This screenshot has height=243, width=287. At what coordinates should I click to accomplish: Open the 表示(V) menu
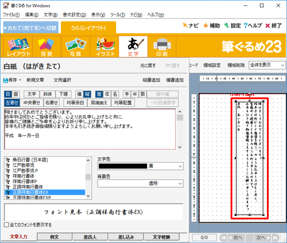pyautogui.click(x=98, y=15)
